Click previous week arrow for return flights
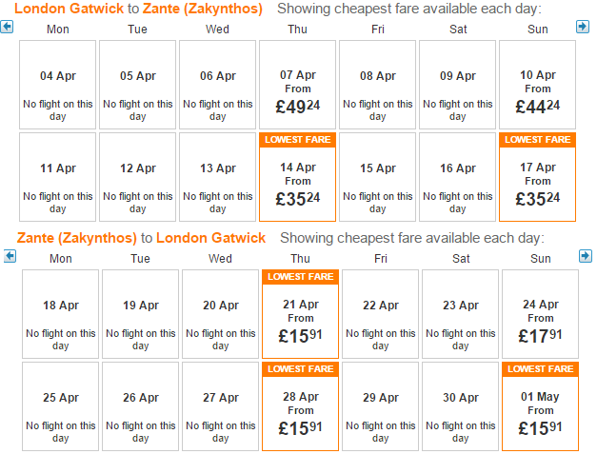The height and width of the screenshot is (454, 597). [x=10, y=256]
